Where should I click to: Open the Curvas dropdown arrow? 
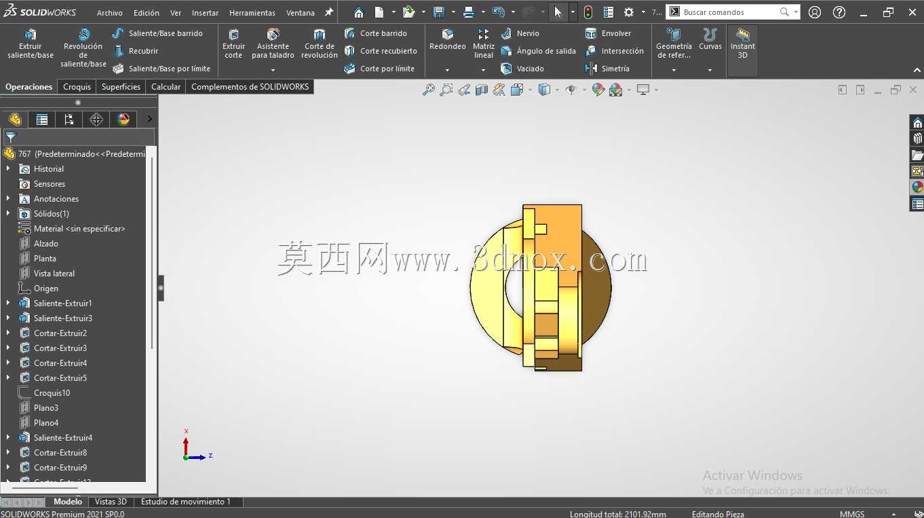tap(710, 70)
